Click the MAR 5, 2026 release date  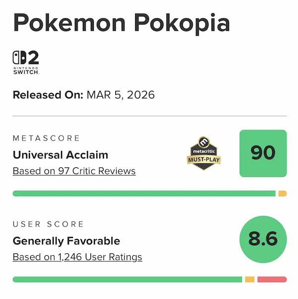[x=121, y=95]
